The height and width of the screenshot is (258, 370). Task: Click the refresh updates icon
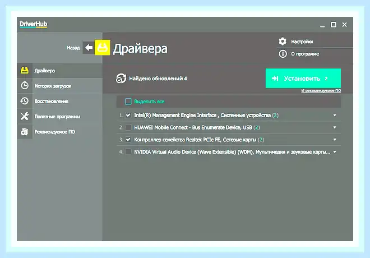coord(121,79)
